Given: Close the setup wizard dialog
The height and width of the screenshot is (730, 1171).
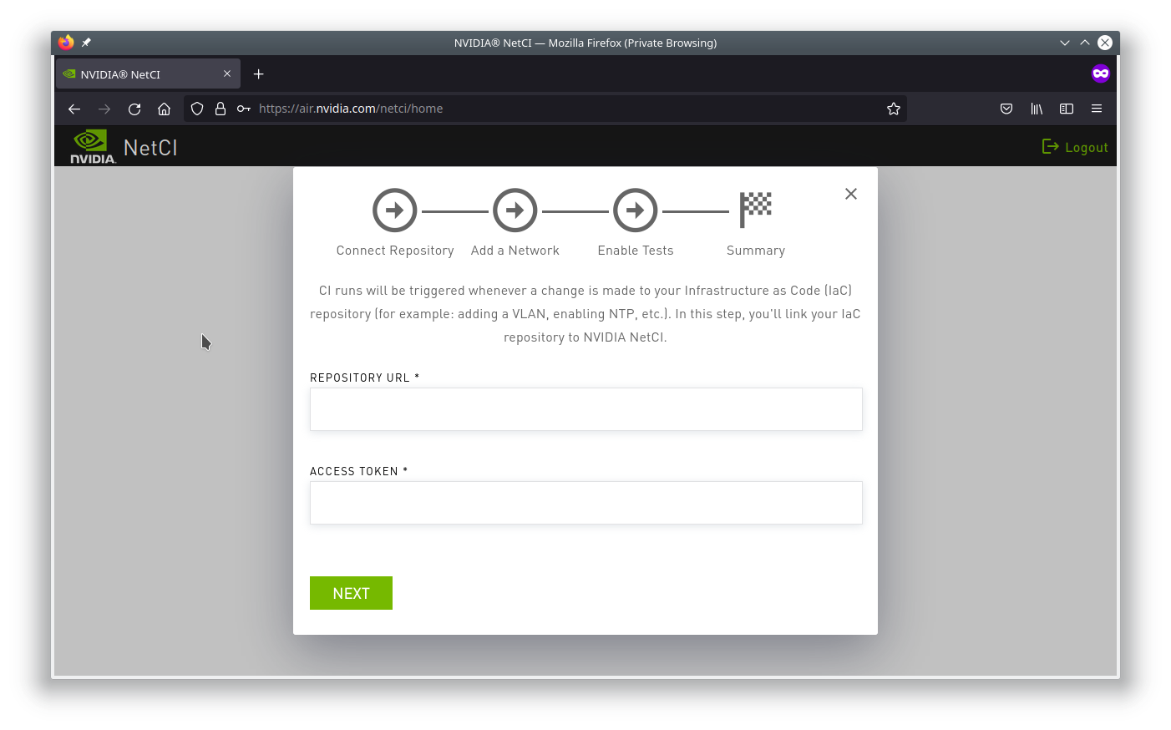Looking at the screenshot, I should pos(850,194).
